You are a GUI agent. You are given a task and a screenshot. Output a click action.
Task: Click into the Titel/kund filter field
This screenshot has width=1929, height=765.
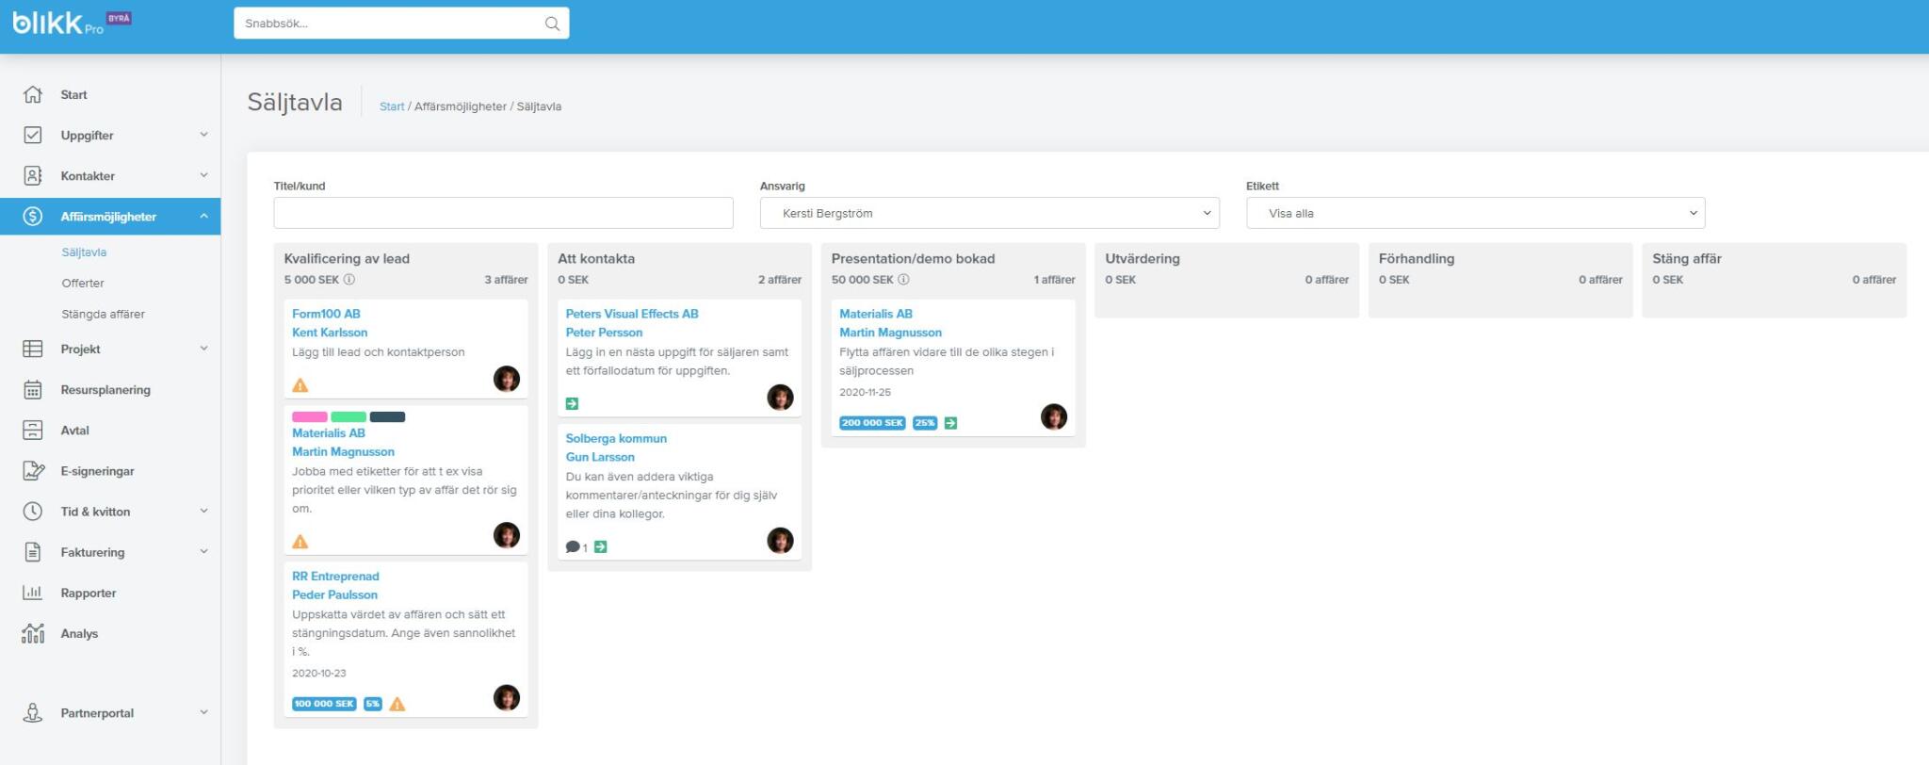pos(503,213)
